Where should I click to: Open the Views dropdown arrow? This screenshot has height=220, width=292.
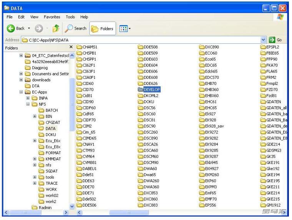[129, 29]
